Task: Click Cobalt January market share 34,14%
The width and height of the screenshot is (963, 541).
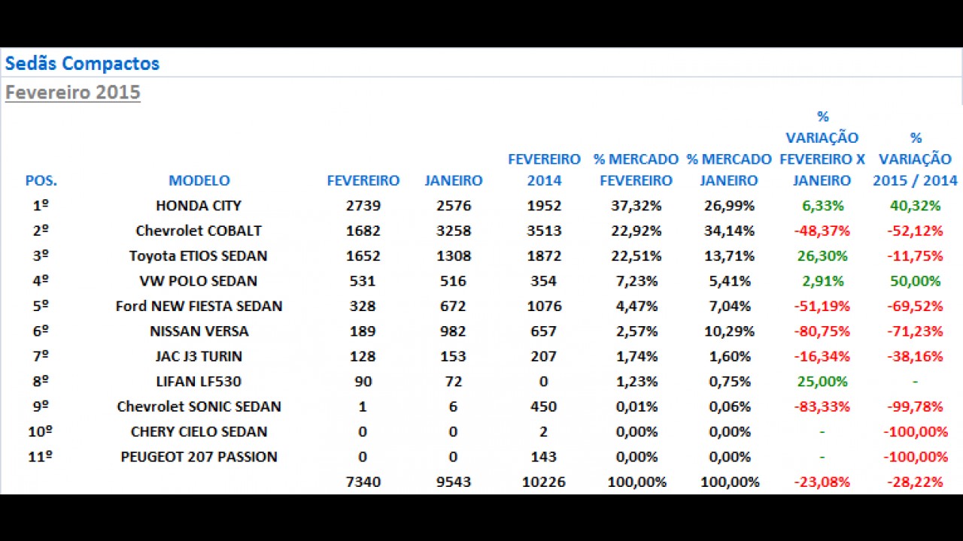Action: (729, 231)
